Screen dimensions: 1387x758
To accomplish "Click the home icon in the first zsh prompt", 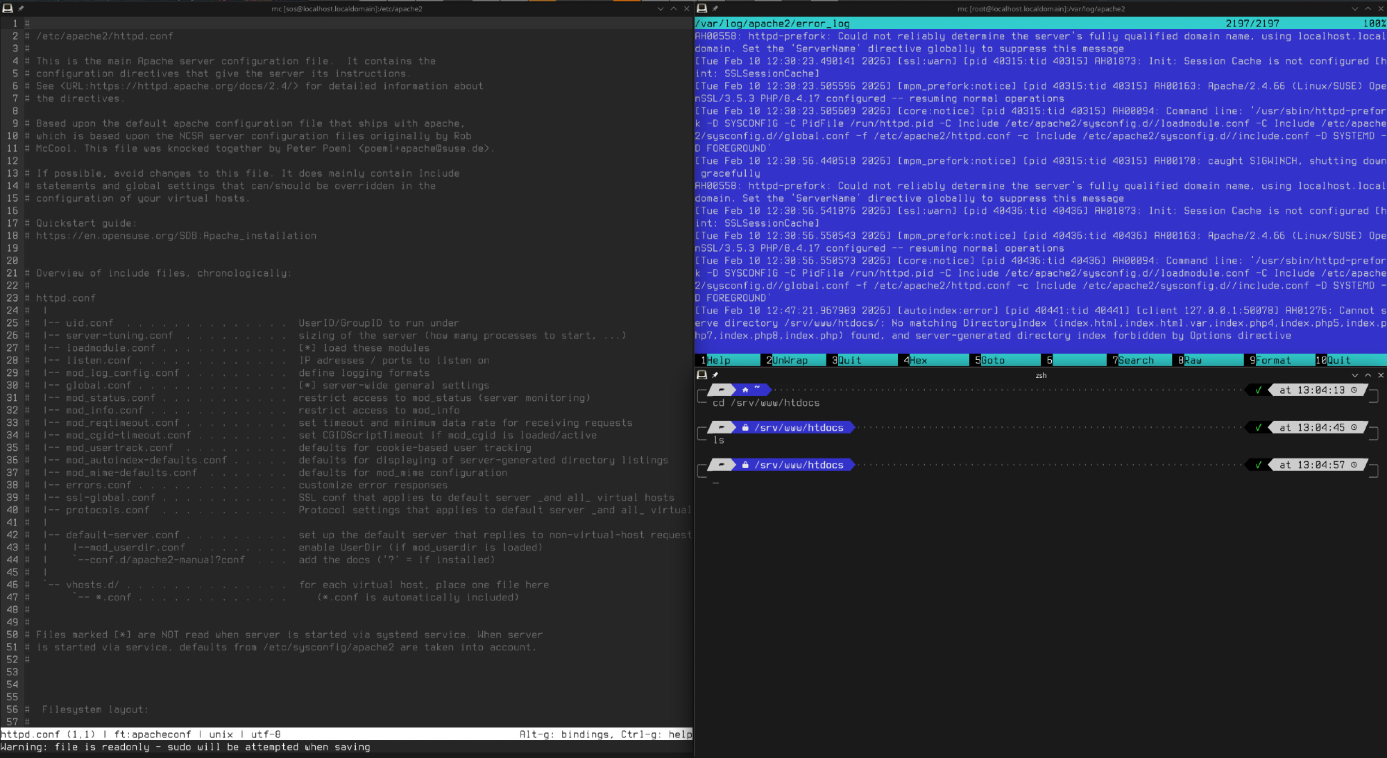I will pos(745,390).
